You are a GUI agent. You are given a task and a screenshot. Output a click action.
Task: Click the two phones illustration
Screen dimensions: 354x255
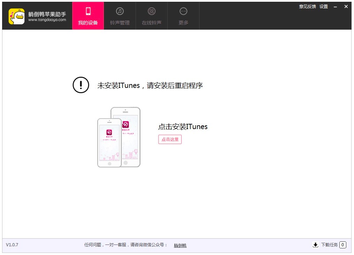[x=119, y=137]
